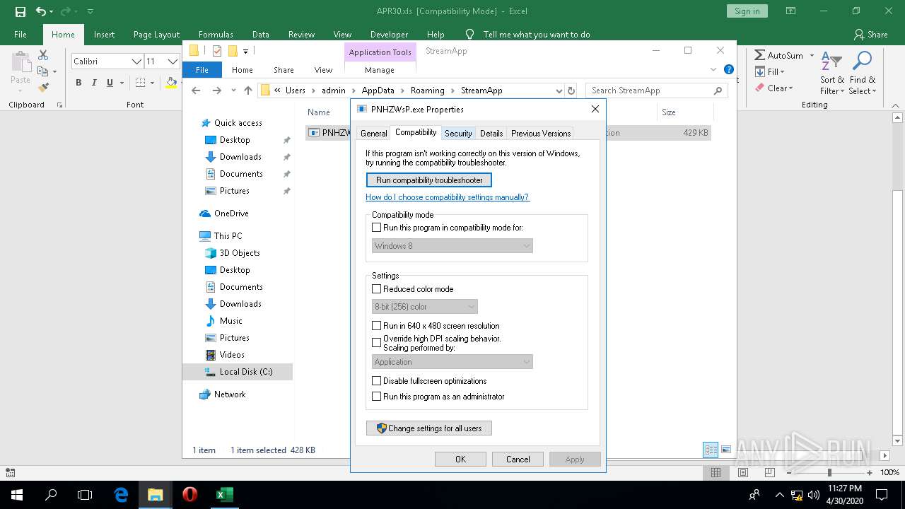Screen dimensions: 905x509
Task: Switch to the Details tab
Action: pos(491,133)
